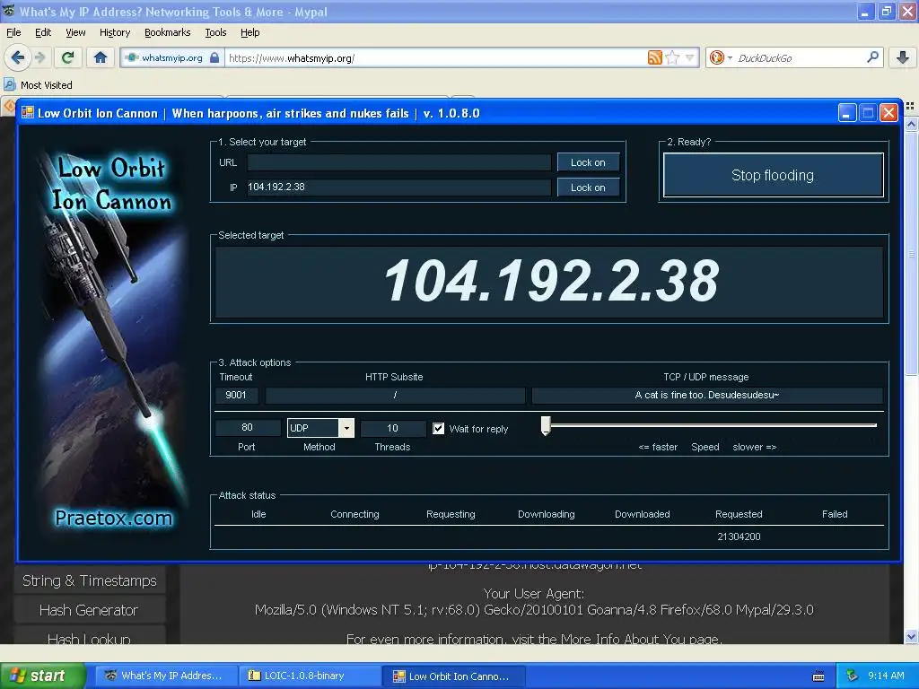Screen dimensions: 919x689
Task: Open the Bookmarks menu
Action: [x=167, y=32]
